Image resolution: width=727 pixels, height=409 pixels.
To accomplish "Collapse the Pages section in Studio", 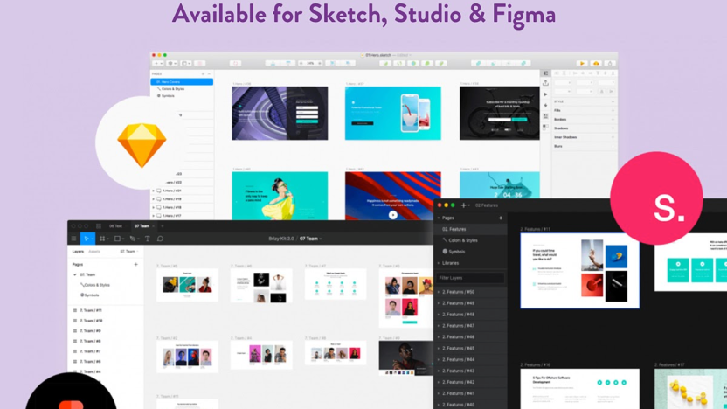I will (439, 218).
